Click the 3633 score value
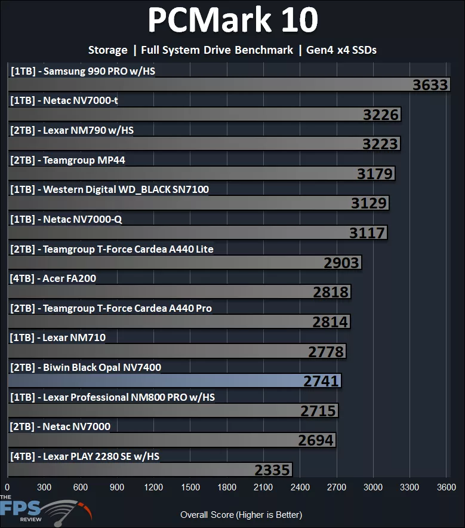Screen dimensions: 465x528 point(430,85)
